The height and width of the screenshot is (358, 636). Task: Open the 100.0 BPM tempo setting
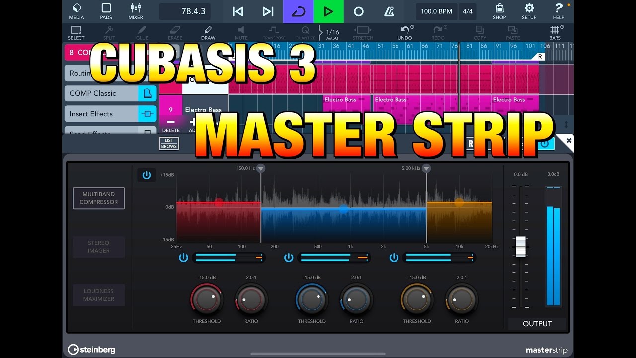(x=436, y=11)
